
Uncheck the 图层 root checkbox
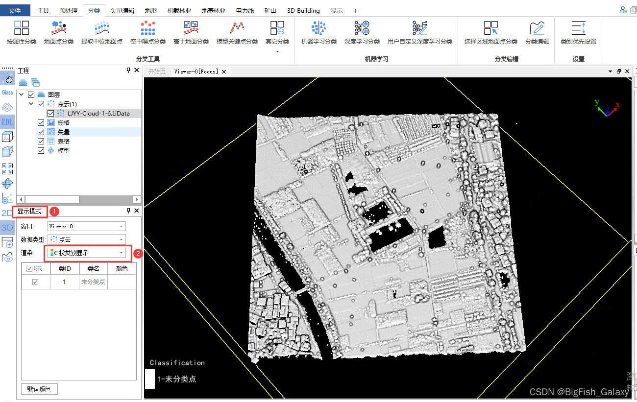31,95
